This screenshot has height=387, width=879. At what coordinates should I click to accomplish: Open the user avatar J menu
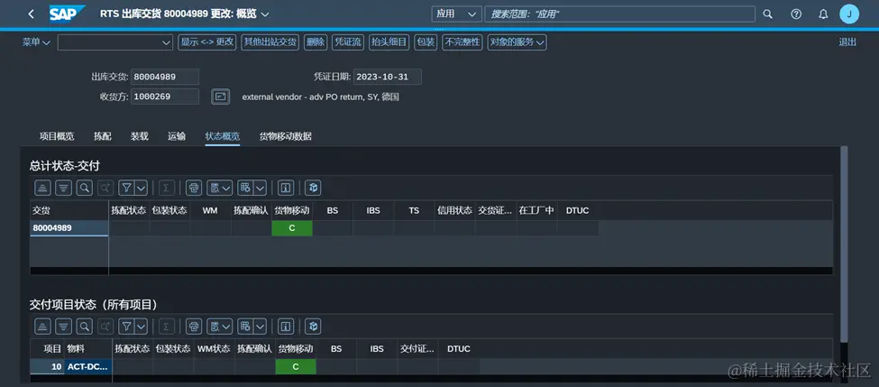pos(849,14)
